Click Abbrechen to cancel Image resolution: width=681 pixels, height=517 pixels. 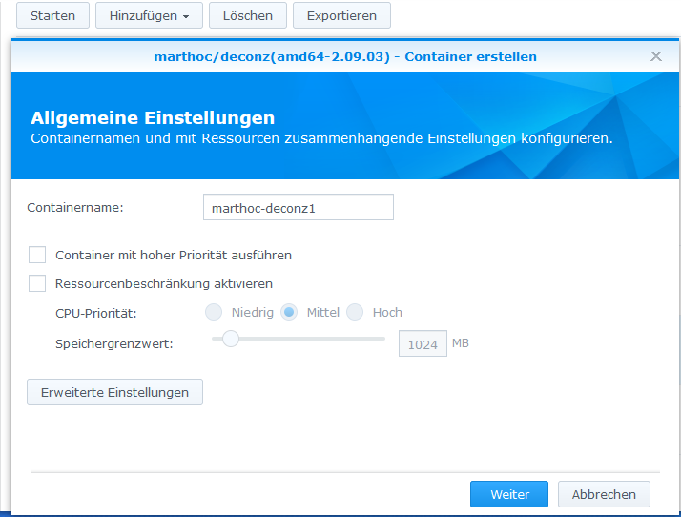coord(604,494)
